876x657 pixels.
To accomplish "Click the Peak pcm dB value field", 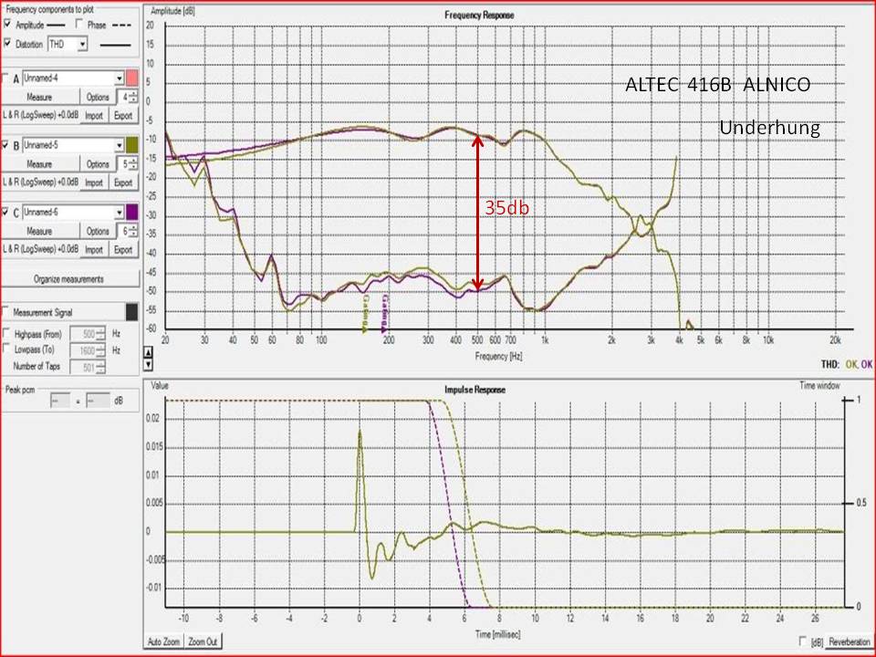I will click(98, 401).
